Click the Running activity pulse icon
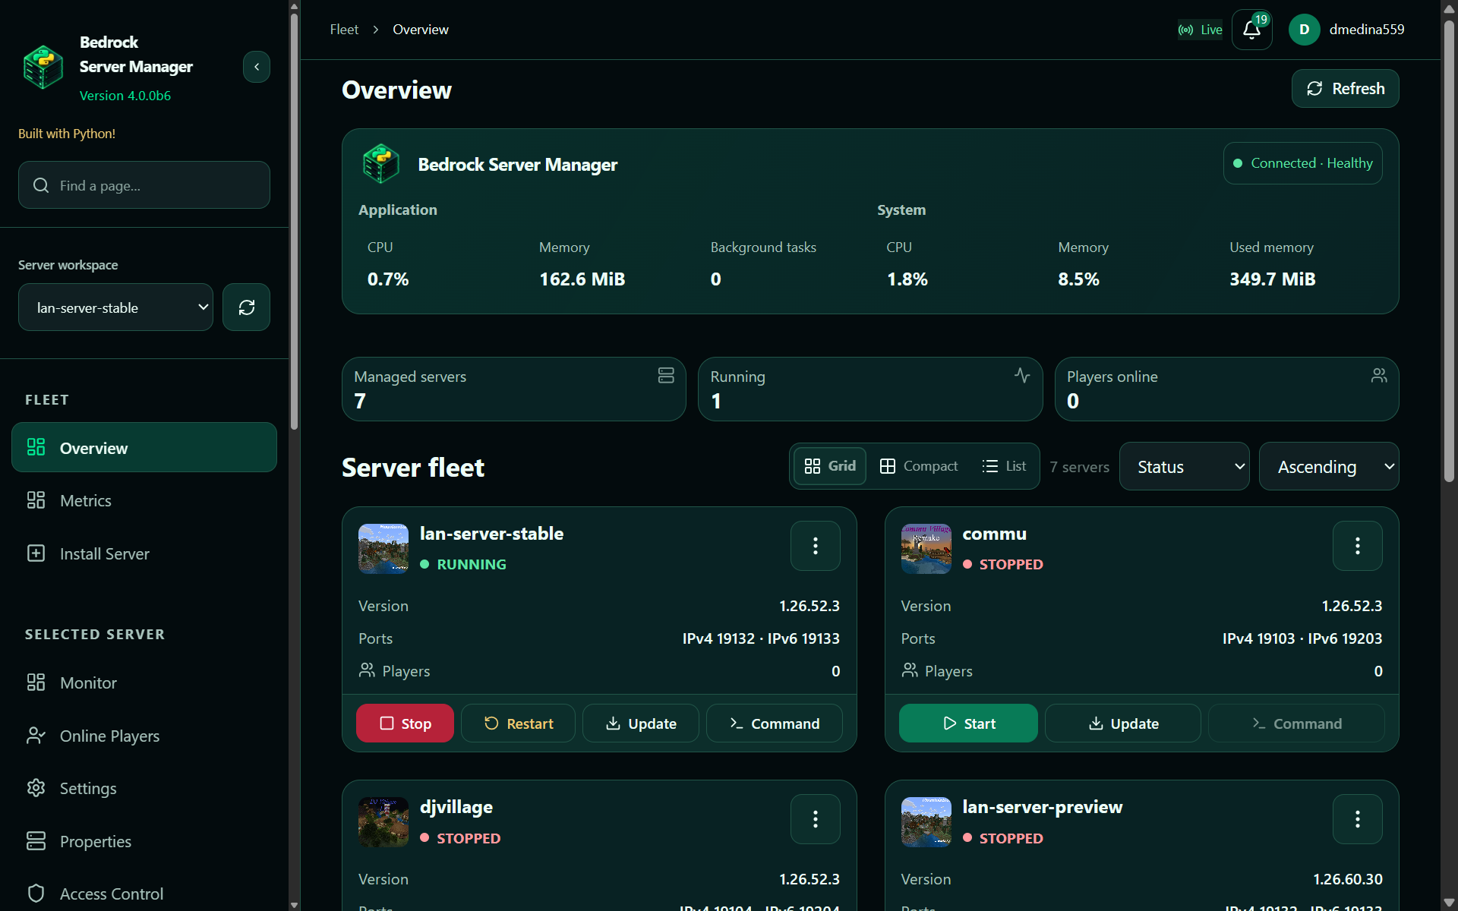 point(1022,375)
